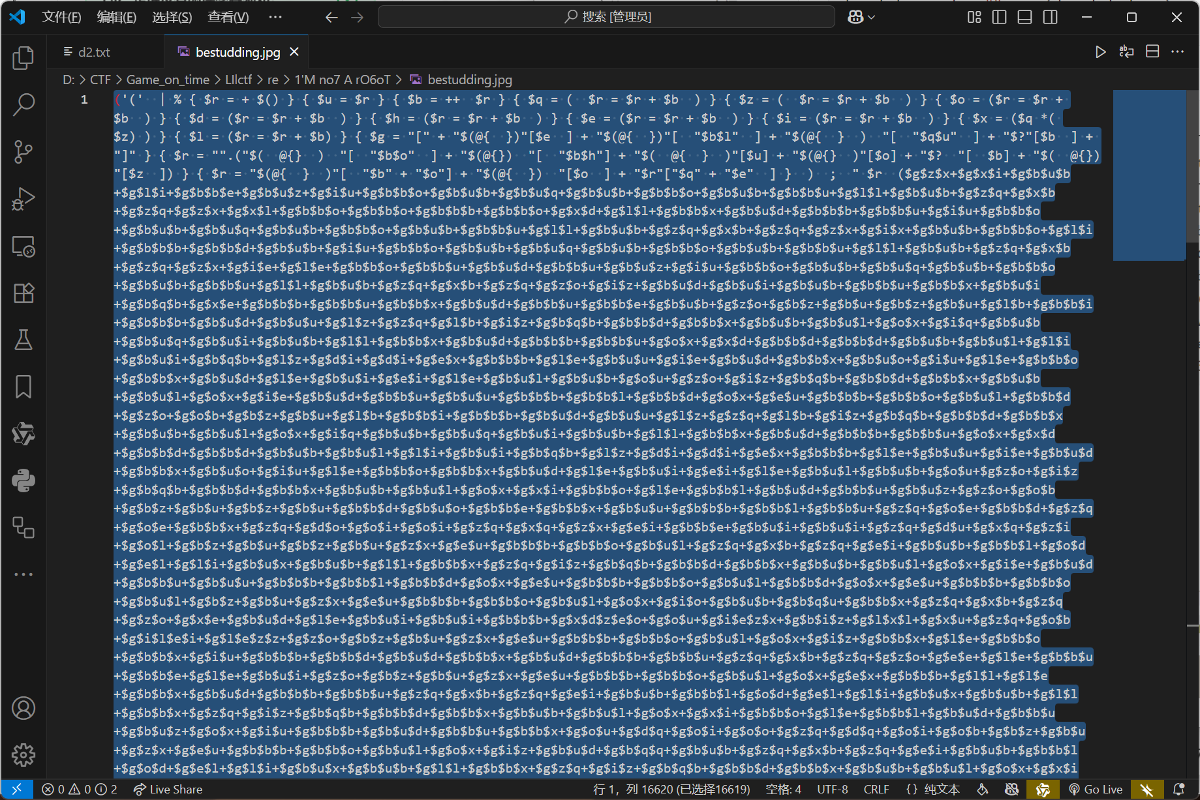
Task: Click Go Live in status bar
Action: [1096, 790]
